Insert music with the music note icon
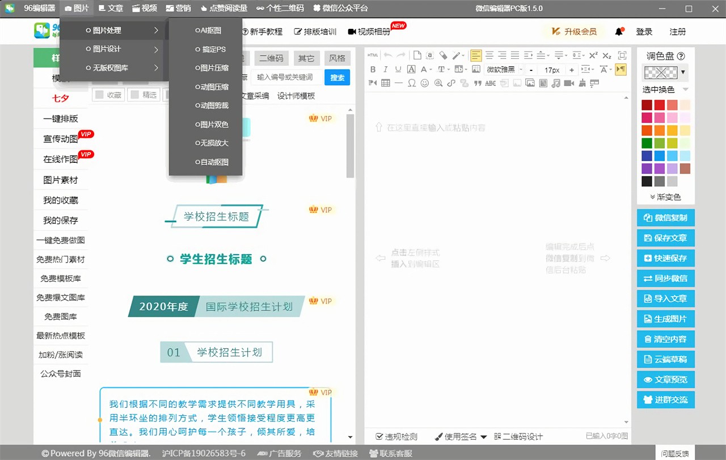The width and height of the screenshot is (726, 460). [x=556, y=83]
